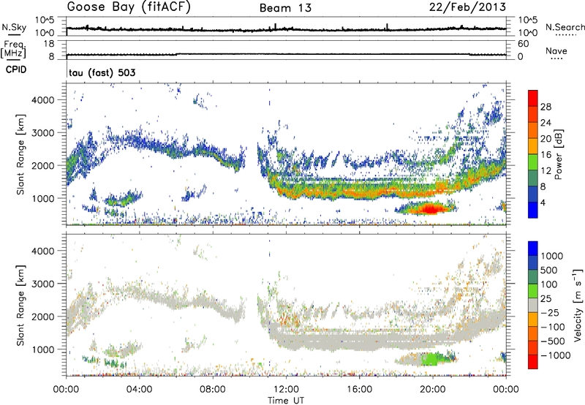Viewport: 585px width, 405px height.
Task: Click the "100" velocity colorbar label
Action: [548, 284]
